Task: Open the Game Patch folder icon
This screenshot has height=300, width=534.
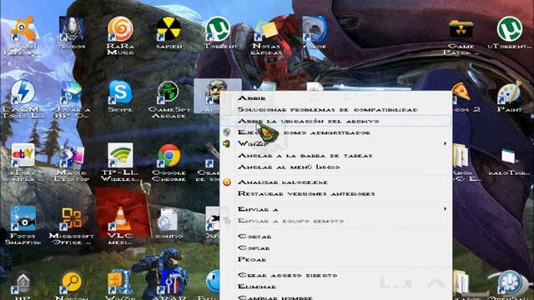Action: tap(461, 30)
